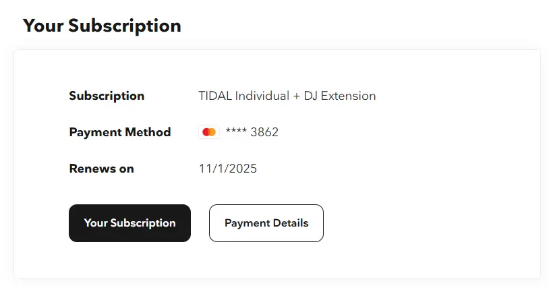The height and width of the screenshot is (294, 555).
Task: Select the word Individual in plan name
Action: [262, 96]
